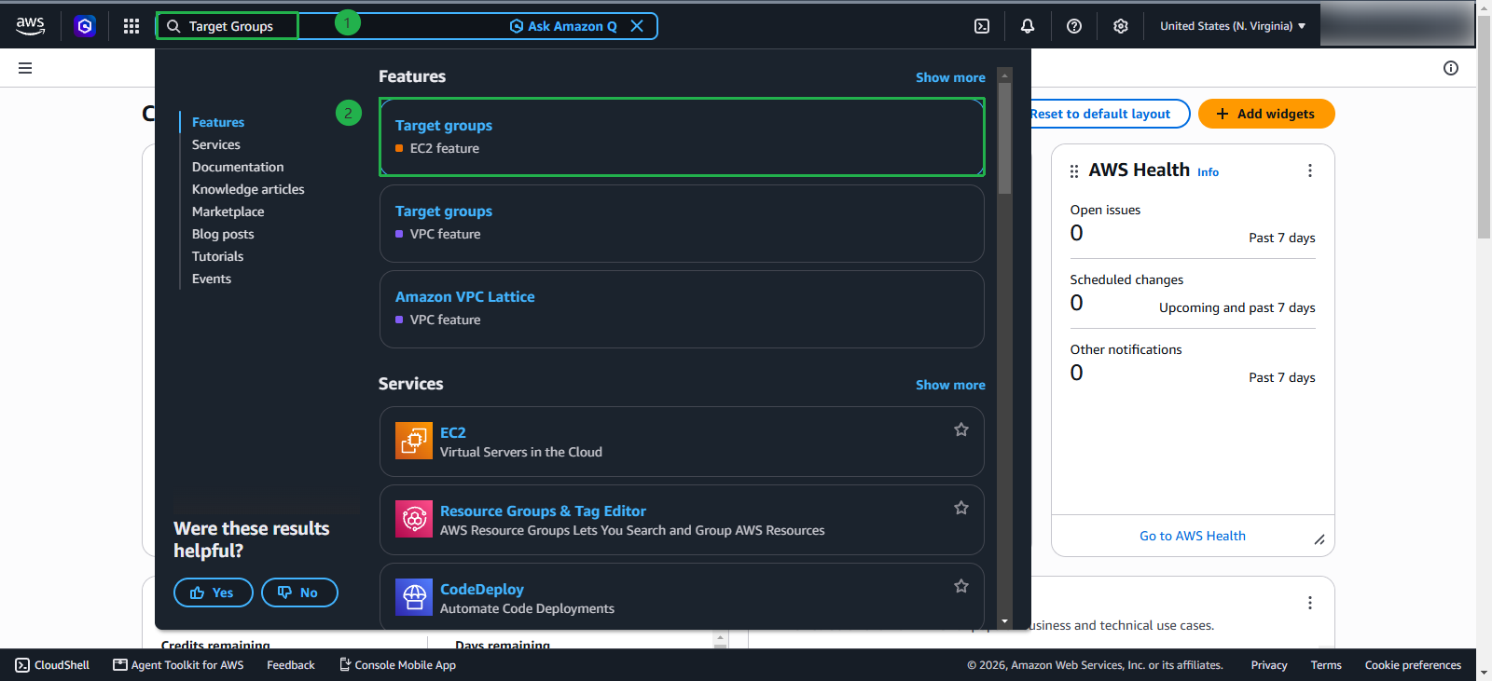Screen dimensions: 1492x681
Task: Toggle the hamburger navigation menu
Action: coord(25,68)
